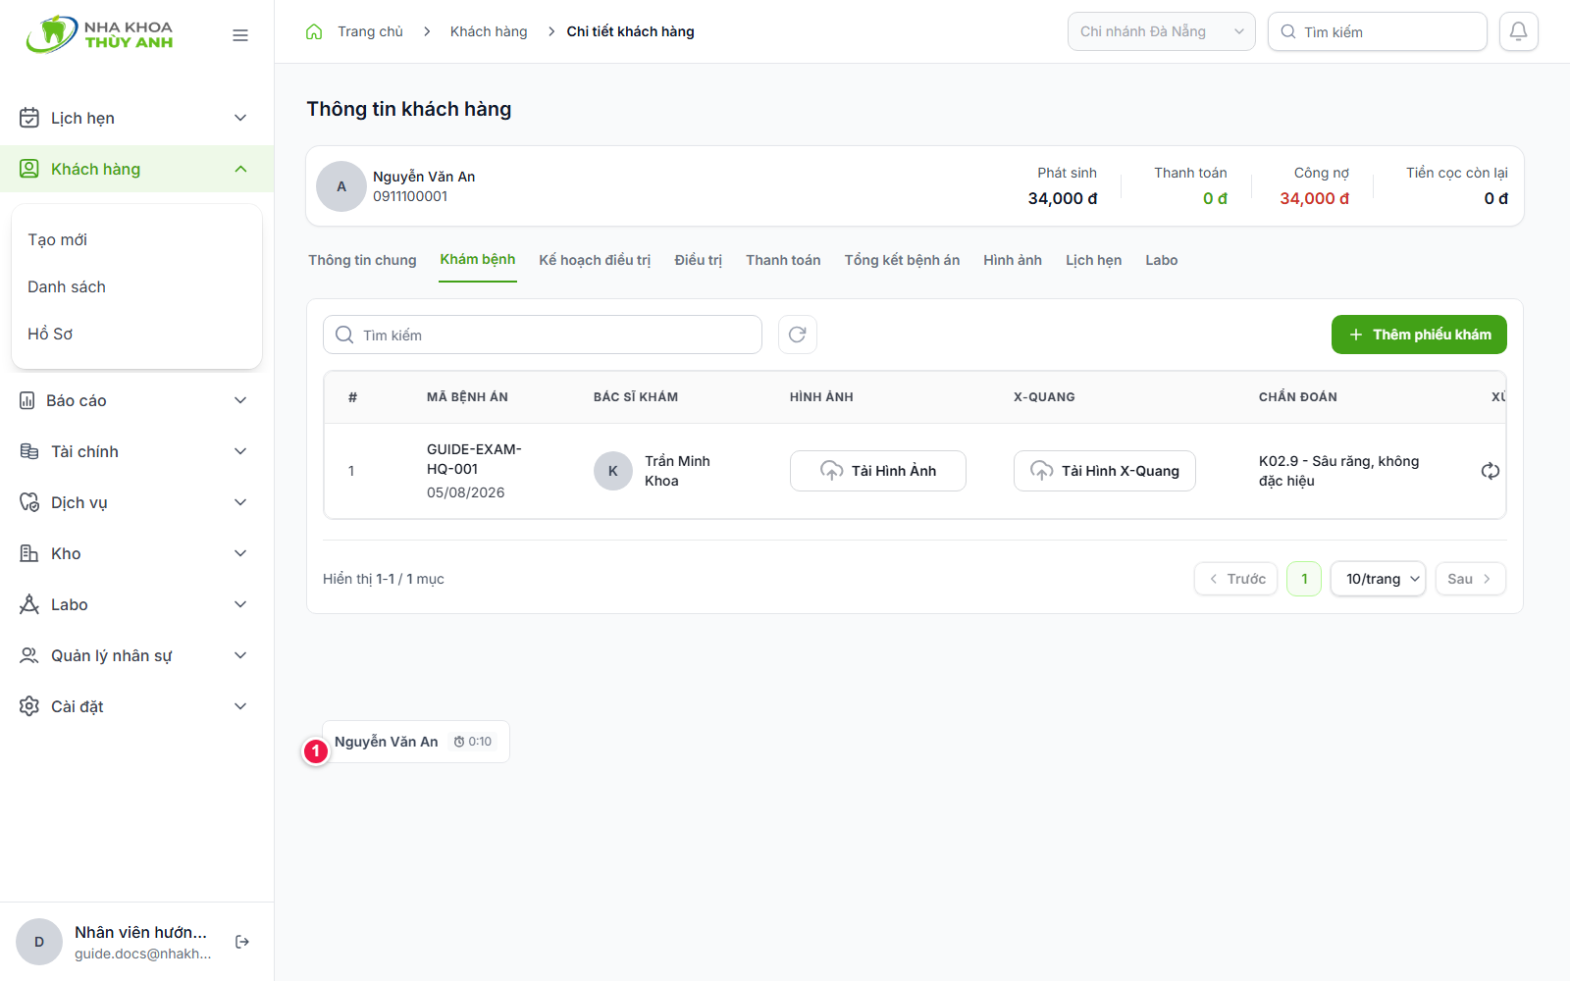
Task: Click the Thêm phiếu khám button
Action: (1419, 335)
